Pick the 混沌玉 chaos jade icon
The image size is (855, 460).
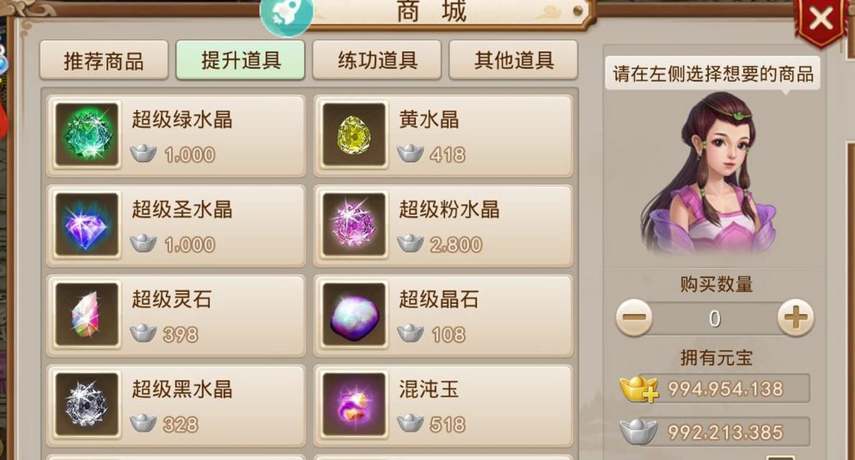point(354,404)
